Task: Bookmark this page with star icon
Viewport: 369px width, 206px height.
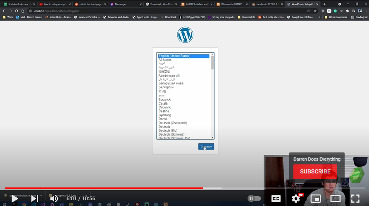Action: tap(315, 11)
